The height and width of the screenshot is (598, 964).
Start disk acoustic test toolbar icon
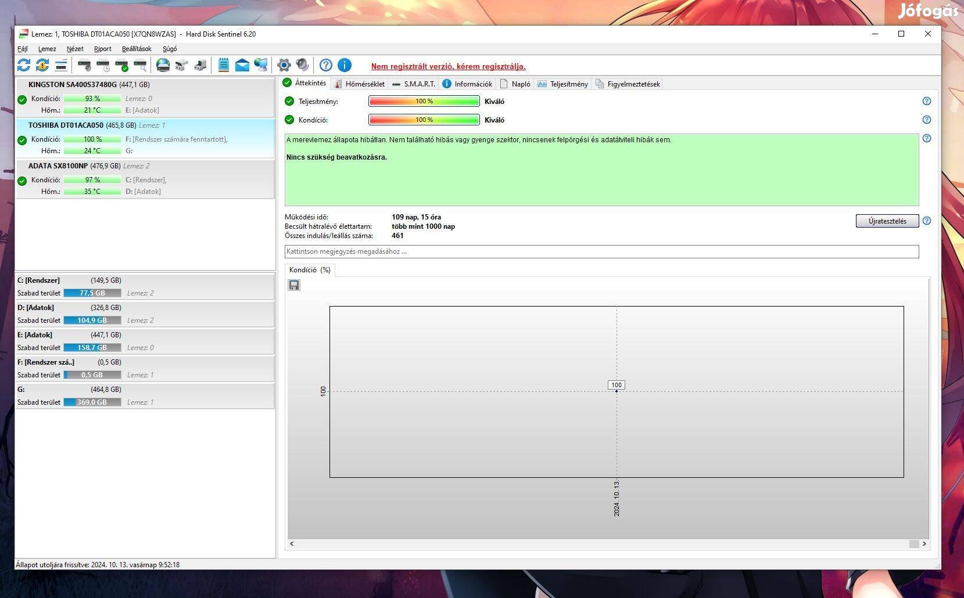84,65
